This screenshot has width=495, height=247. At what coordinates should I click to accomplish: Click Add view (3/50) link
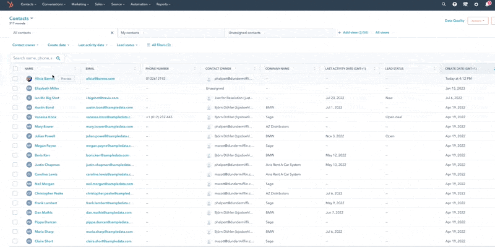coord(353,33)
